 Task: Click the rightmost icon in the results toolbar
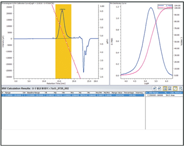coord(180,88)
